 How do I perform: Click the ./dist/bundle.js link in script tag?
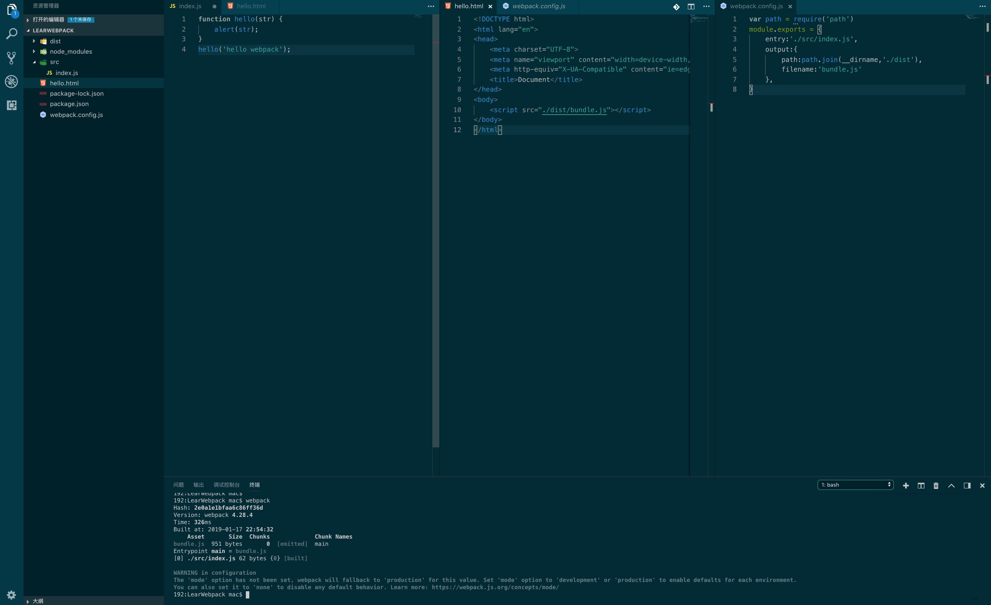[574, 110]
